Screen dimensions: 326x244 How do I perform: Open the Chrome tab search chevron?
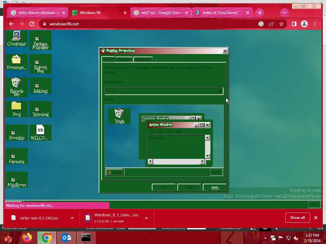284,13
